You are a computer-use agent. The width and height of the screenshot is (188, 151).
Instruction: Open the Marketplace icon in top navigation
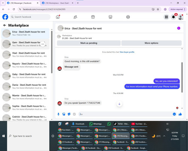[111, 17]
